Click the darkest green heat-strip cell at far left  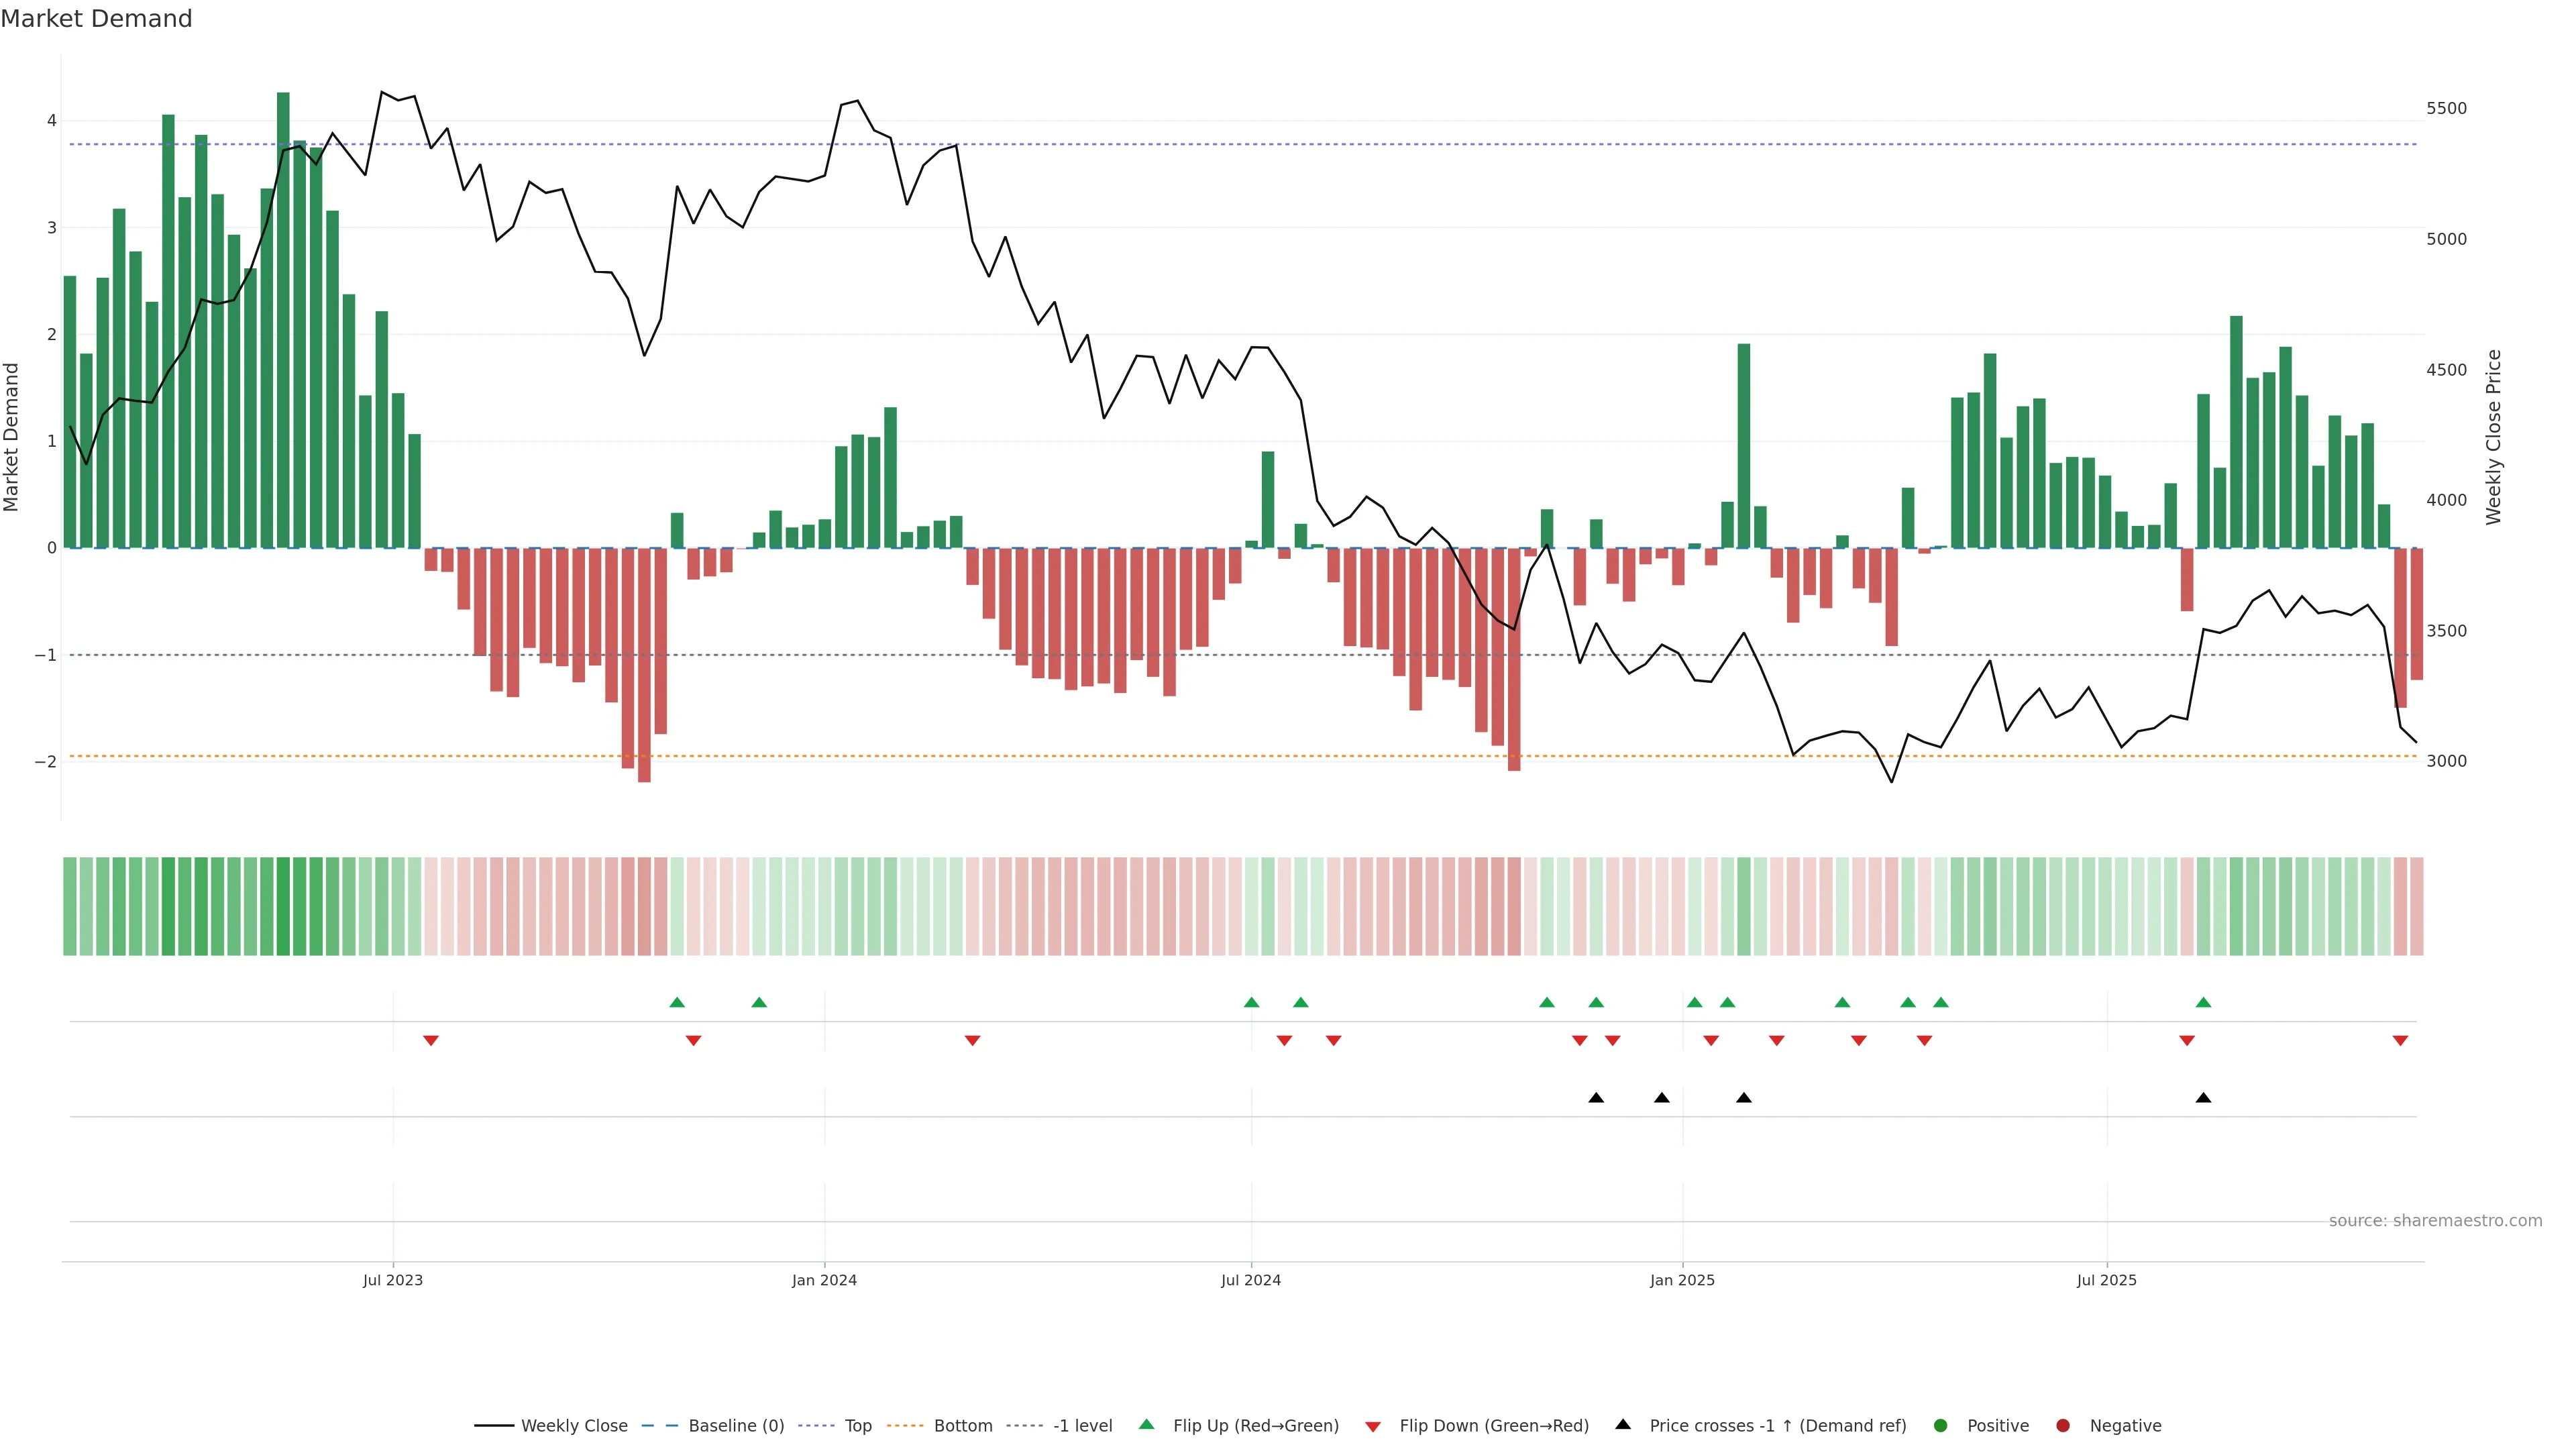tap(283, 906)
